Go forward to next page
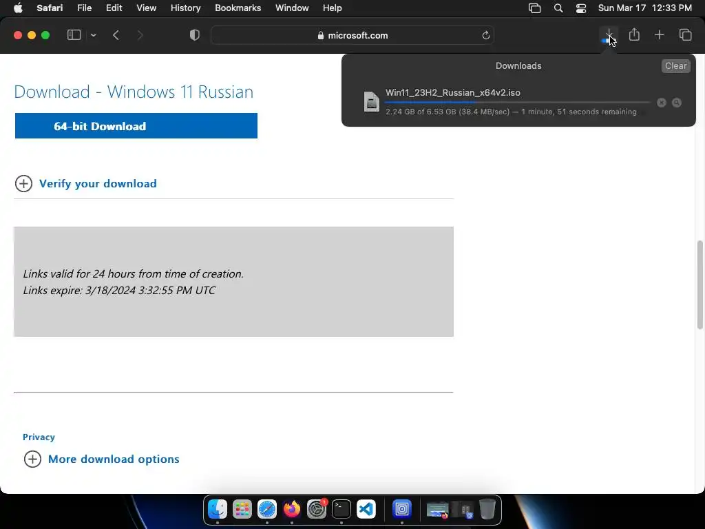Screen dimensions: 705x529 pyautogui.click(x=140, y=35)
